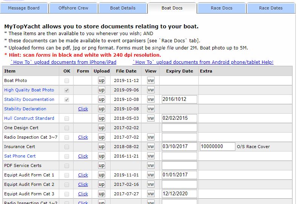Upload a file for Stability Documentation

tap(101, 99)
